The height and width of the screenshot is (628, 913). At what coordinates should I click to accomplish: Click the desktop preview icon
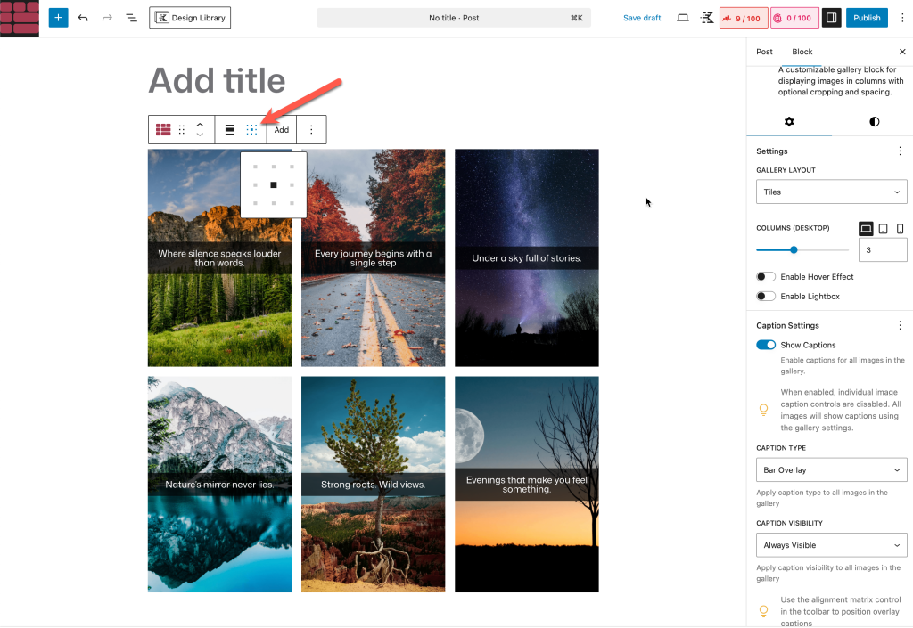[x=683, y=18]
